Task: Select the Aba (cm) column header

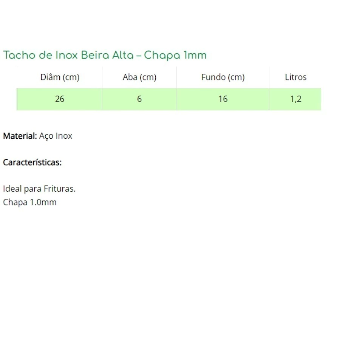Action: point(139,77)
